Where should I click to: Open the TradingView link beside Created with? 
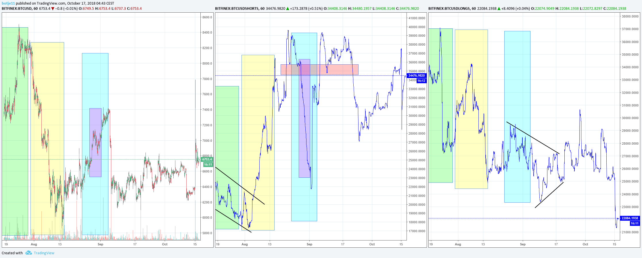coord(44,253)
